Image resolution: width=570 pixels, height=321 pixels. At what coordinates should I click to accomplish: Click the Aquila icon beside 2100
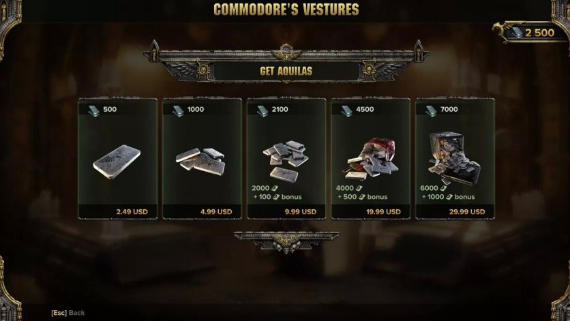(262, 110)
